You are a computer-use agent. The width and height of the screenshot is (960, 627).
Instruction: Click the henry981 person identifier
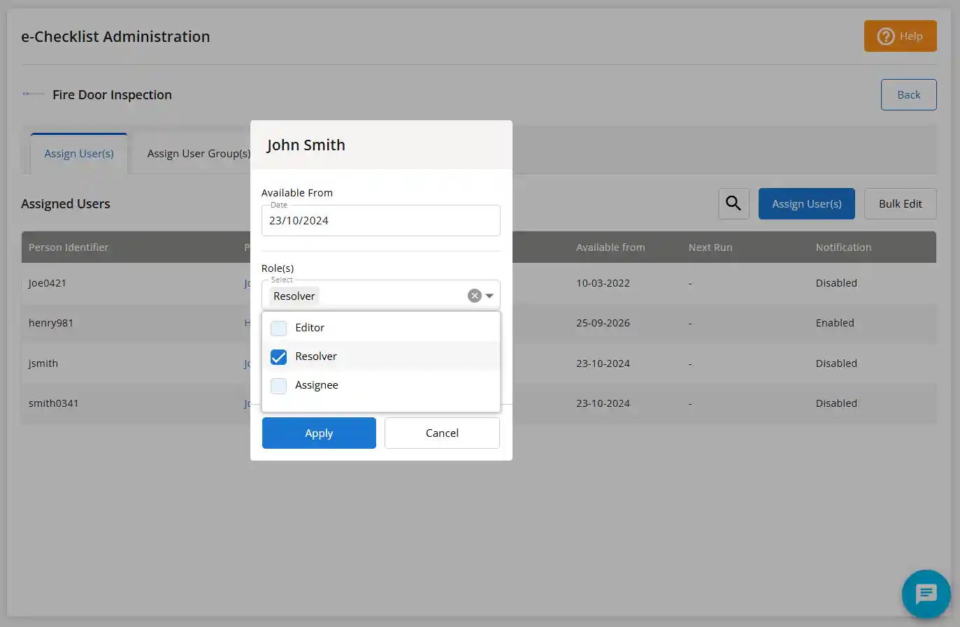pos(51,323)
